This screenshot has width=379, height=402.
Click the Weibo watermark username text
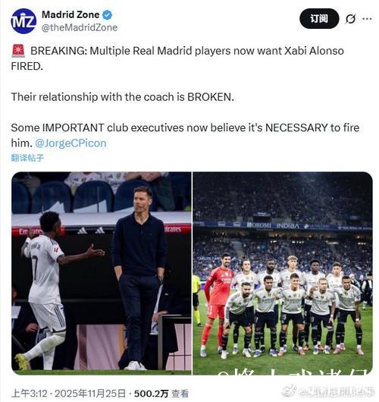336,391
